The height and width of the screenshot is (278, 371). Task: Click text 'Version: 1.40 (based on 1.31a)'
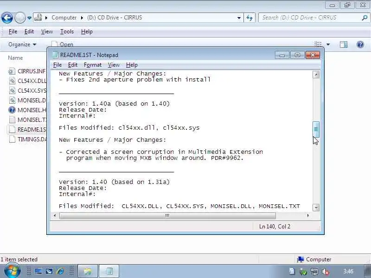[x=114, y=182]
